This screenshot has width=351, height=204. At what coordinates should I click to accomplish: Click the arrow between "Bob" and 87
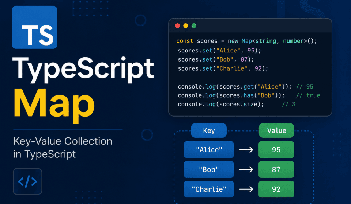pos(246,170)
